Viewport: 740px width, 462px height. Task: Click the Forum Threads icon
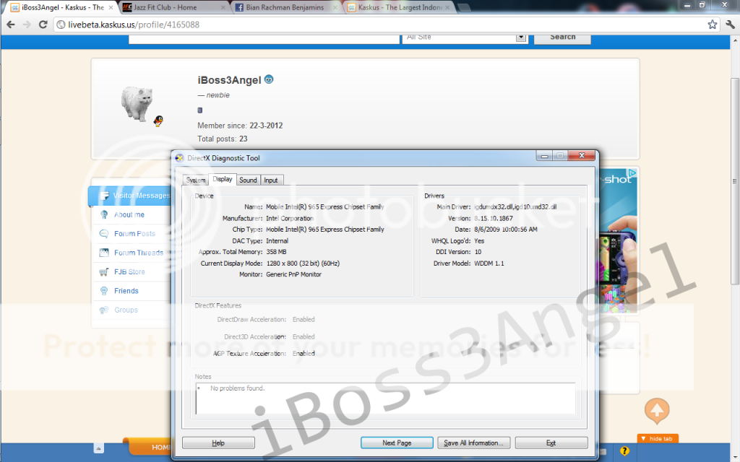104,253
